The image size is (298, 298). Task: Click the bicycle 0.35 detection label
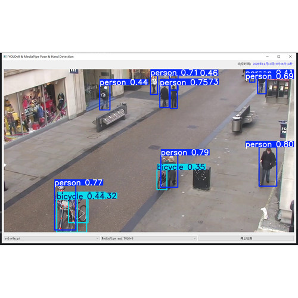coord(181,167)
